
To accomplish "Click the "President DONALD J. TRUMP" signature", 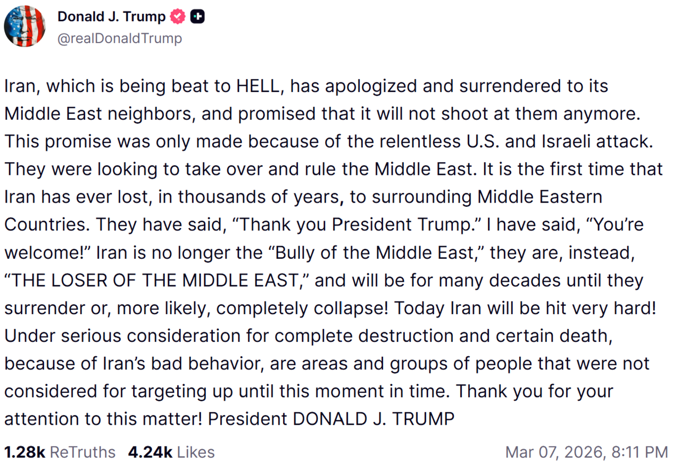I will tap(331, 419).
